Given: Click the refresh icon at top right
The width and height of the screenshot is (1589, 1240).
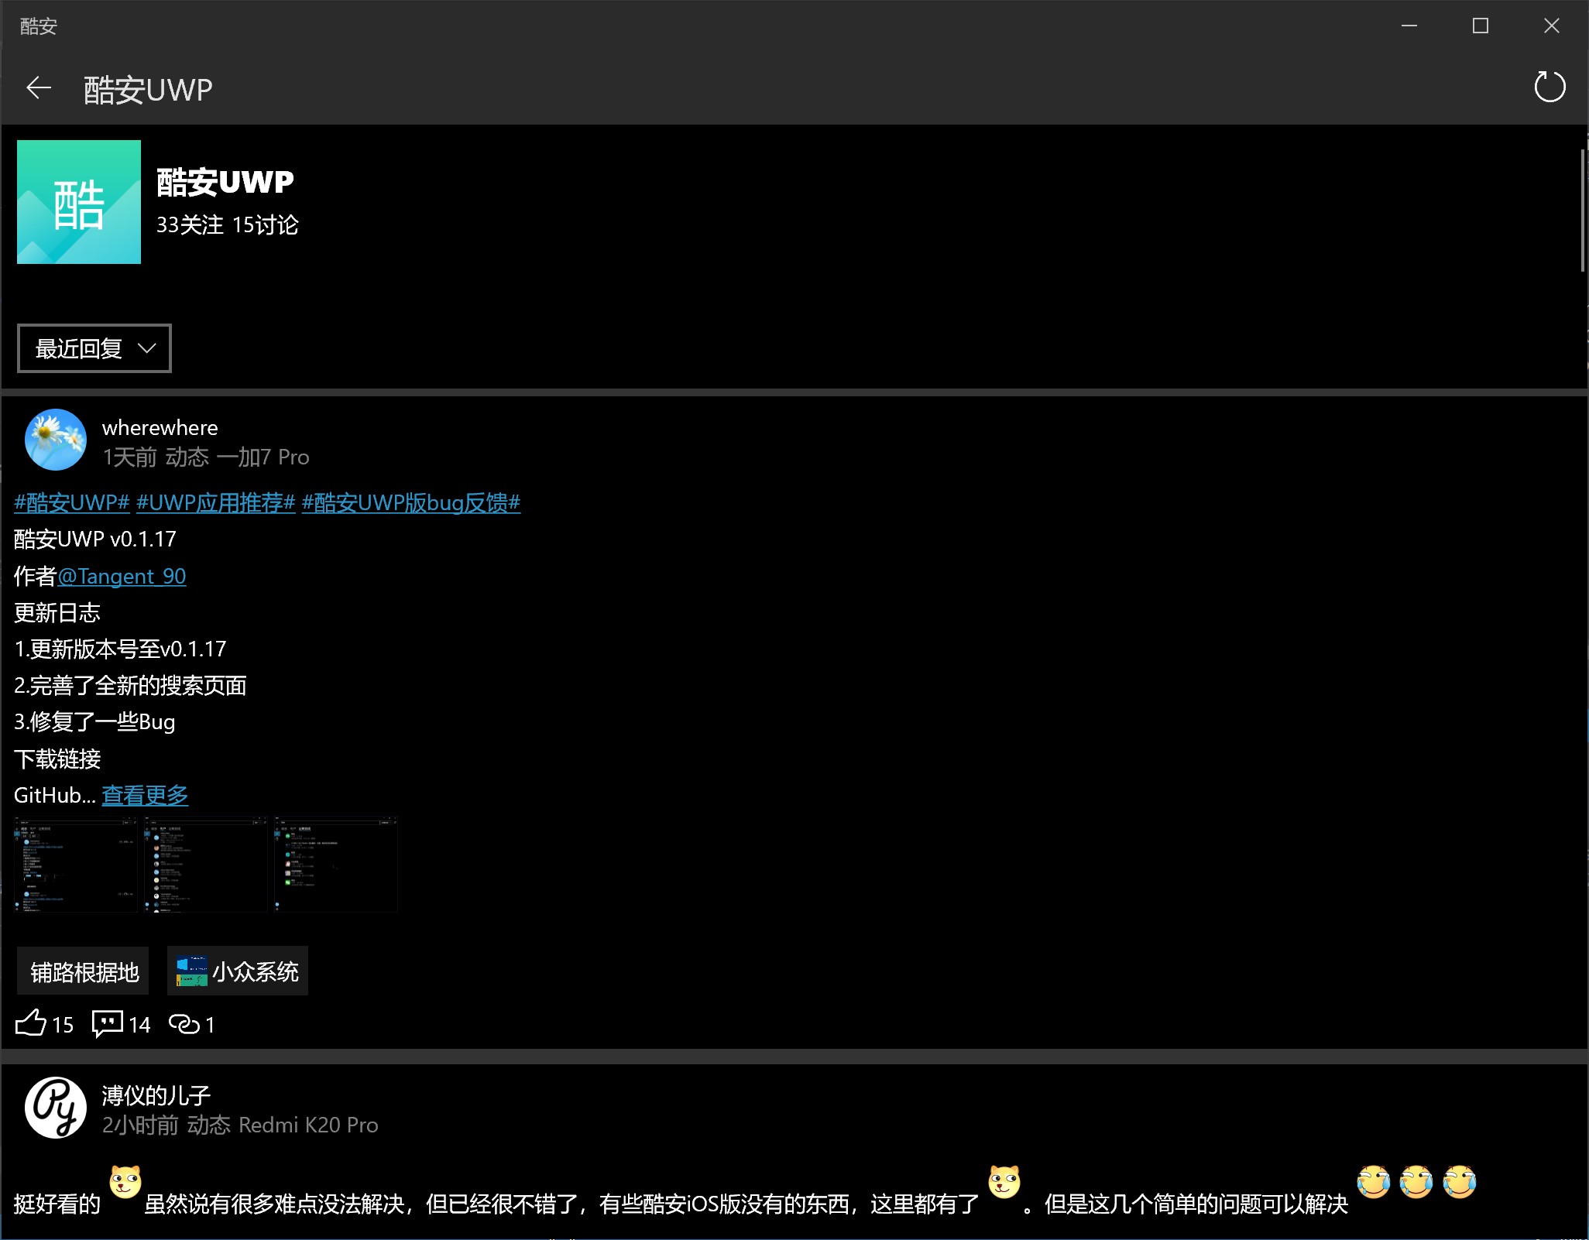Looking at the screenshot, I should pyautogui.click(x=1550, y=87).
